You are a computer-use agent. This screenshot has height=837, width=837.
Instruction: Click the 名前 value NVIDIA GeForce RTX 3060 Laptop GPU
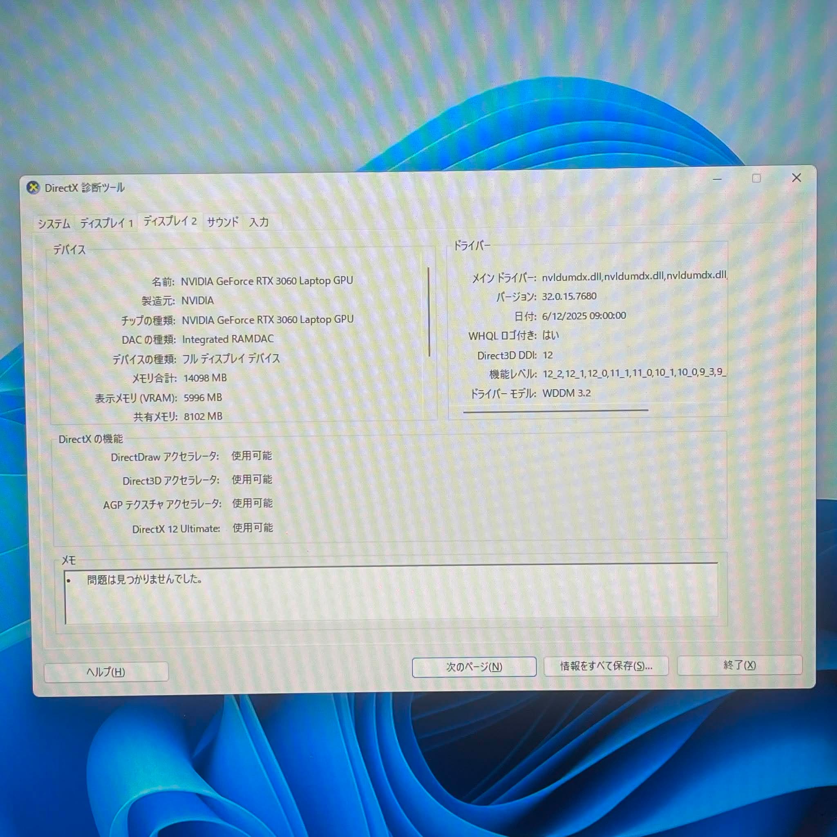pyautogui.click(x=267, y=281)
